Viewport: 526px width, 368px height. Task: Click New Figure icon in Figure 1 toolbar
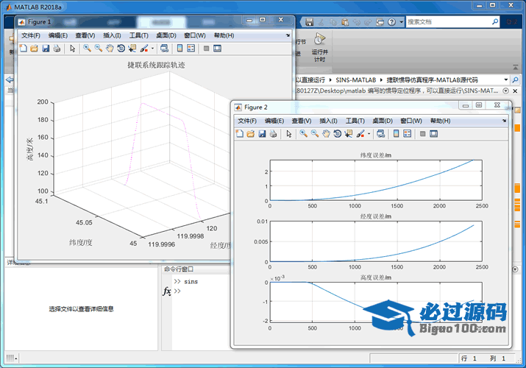point(23,49)
